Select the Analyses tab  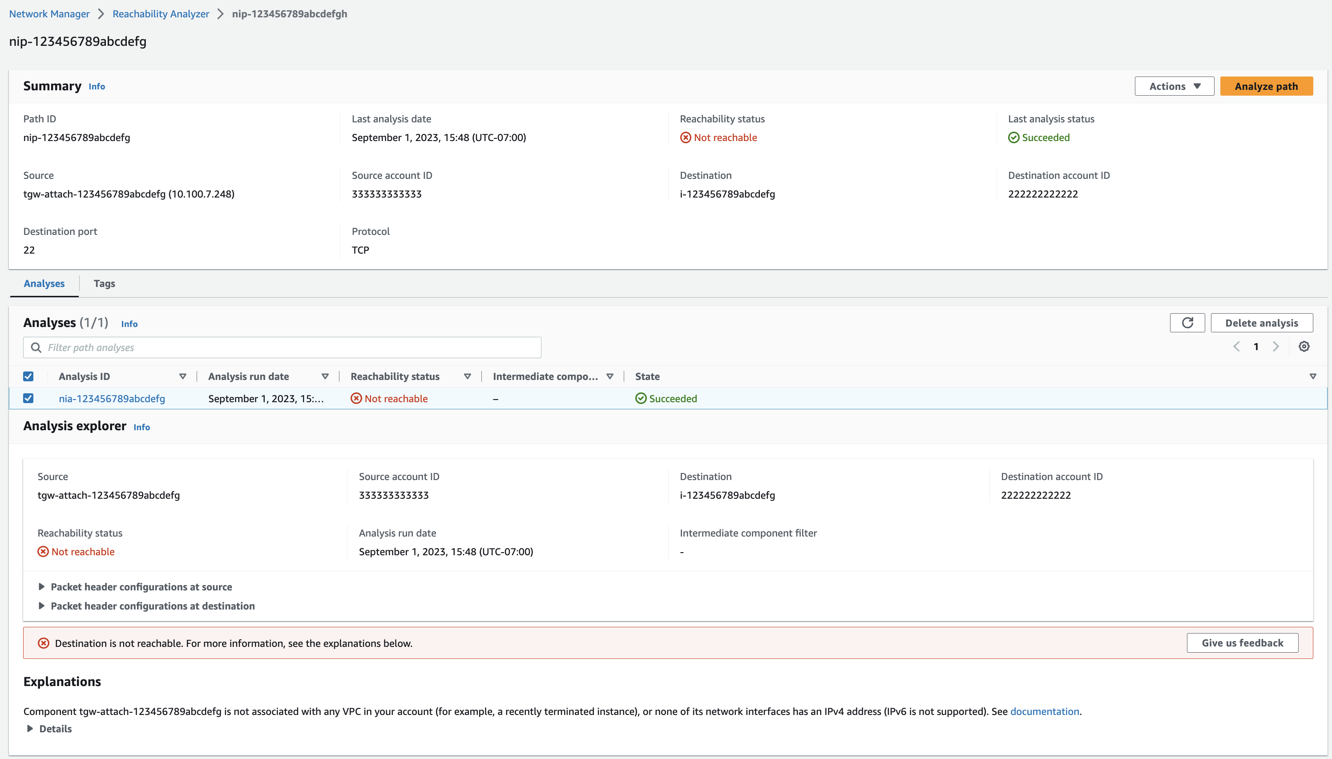pyautogui.click(x=44, y=283)
